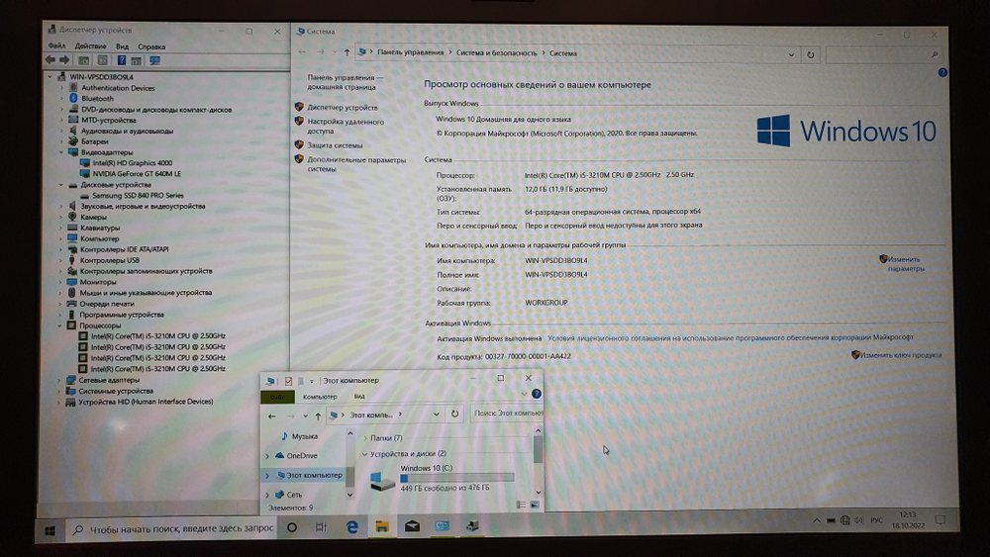Open the Справка menu in Device Manager
Screen dimensions: 990x557
point(151,46)
